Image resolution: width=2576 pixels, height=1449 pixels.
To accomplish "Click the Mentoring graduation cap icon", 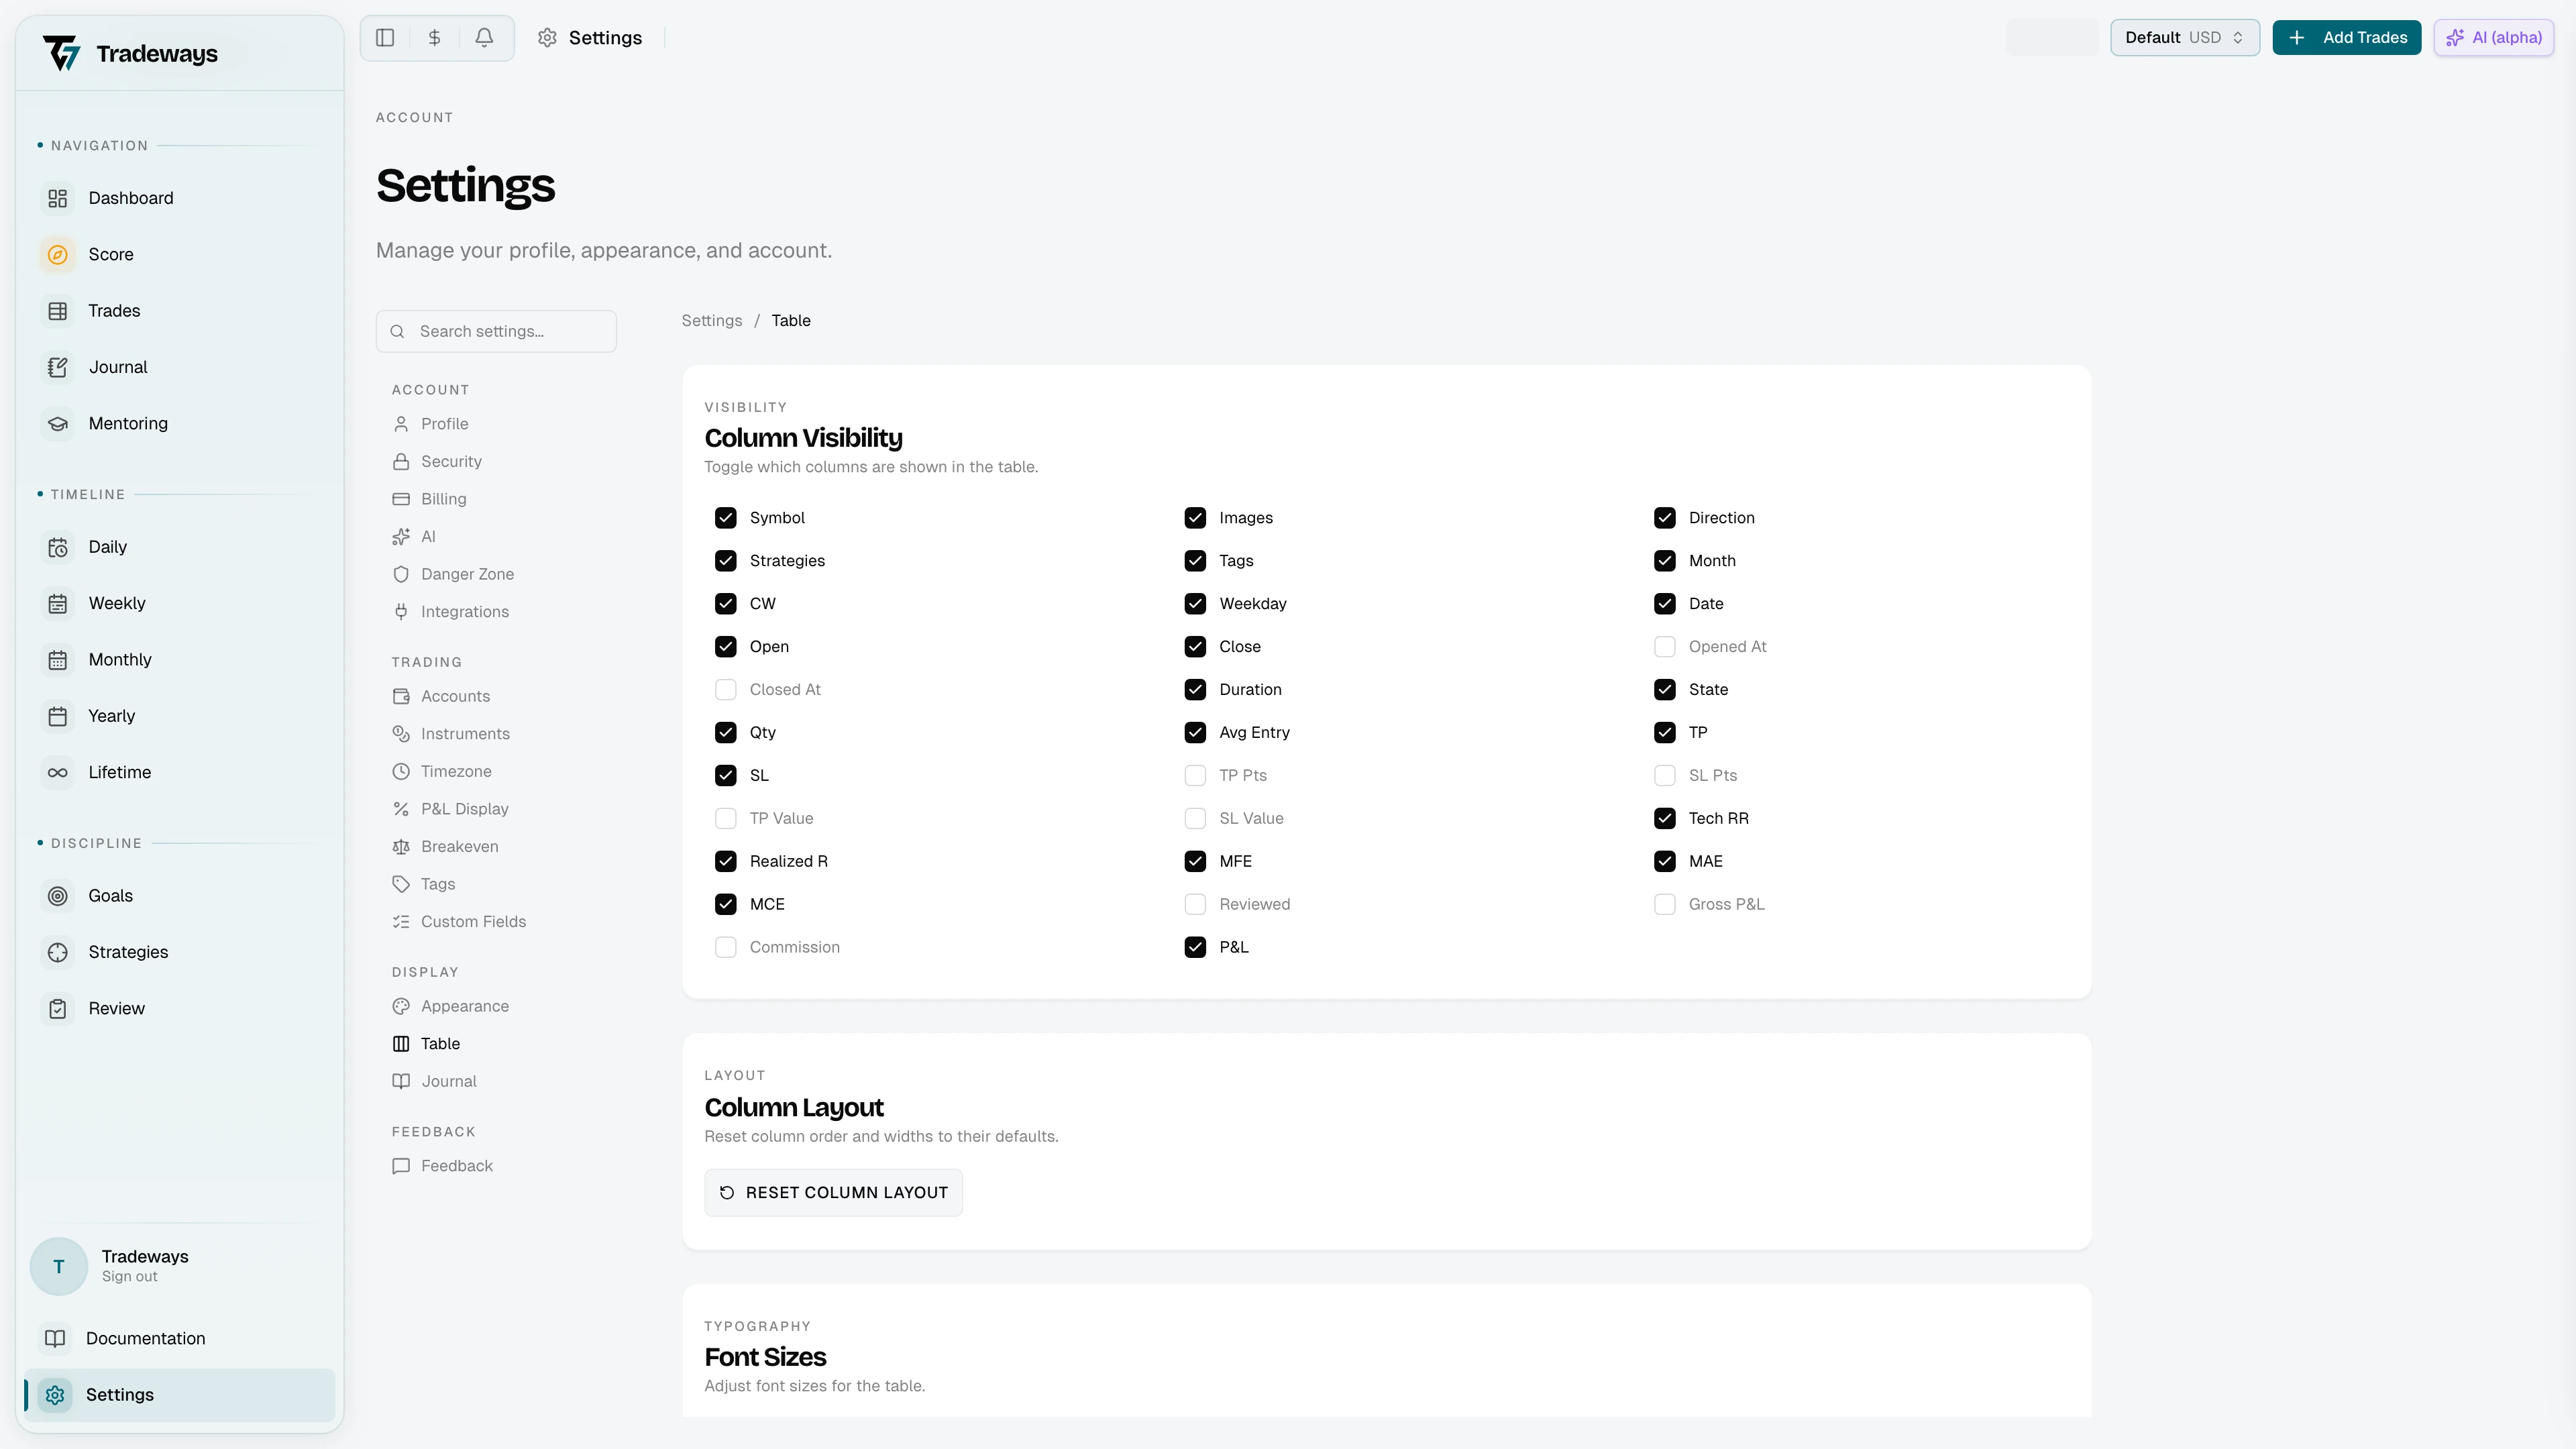I will pyautogui.click(x=58, y=424).
